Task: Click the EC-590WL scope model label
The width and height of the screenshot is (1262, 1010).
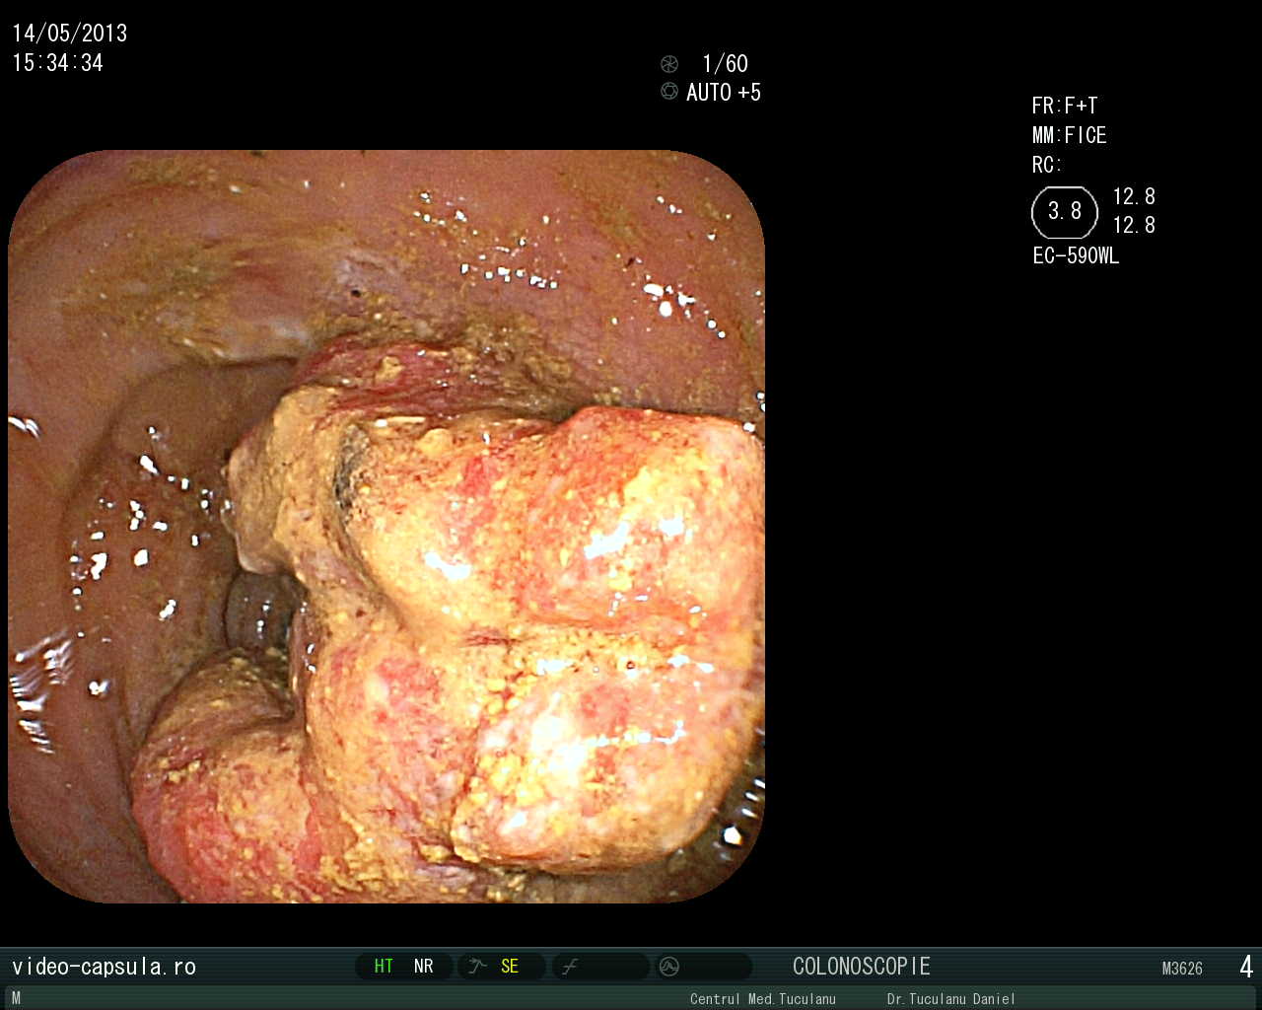Action: 1076,256
